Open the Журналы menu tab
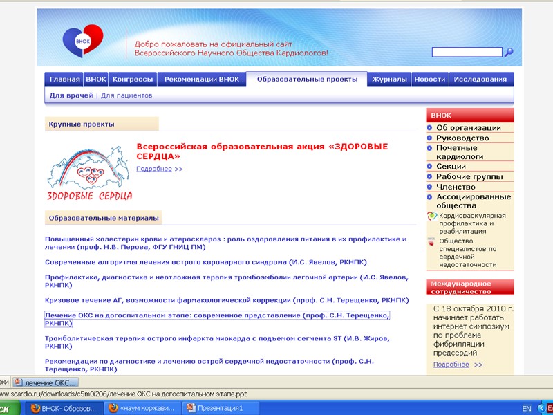 coord(389,80)
